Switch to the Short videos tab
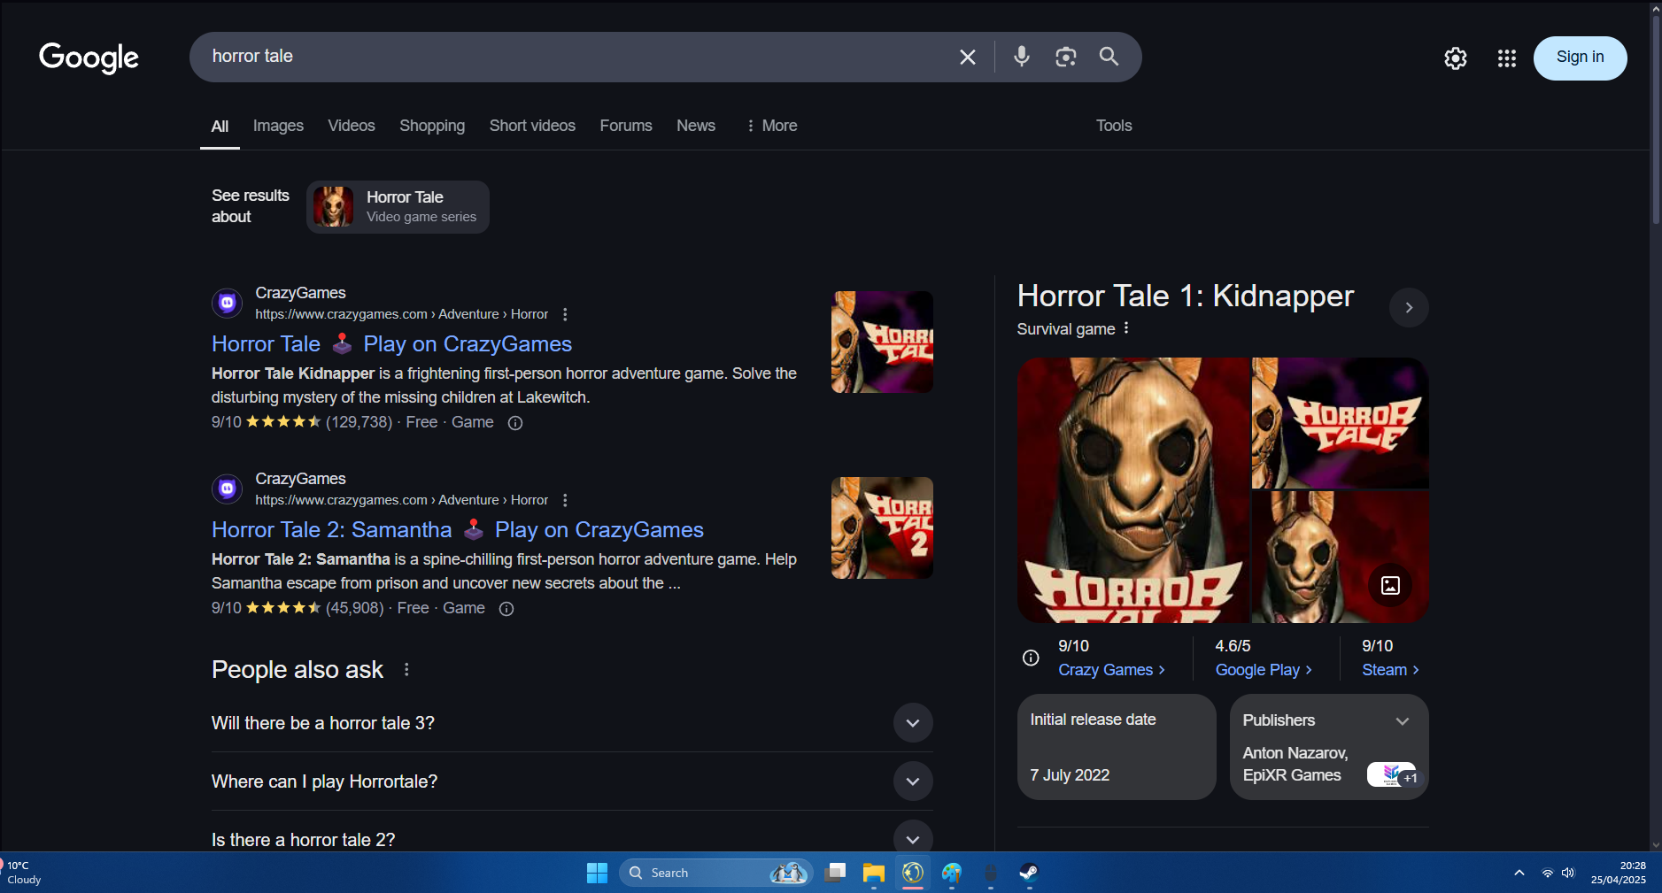 coord(532,126)
